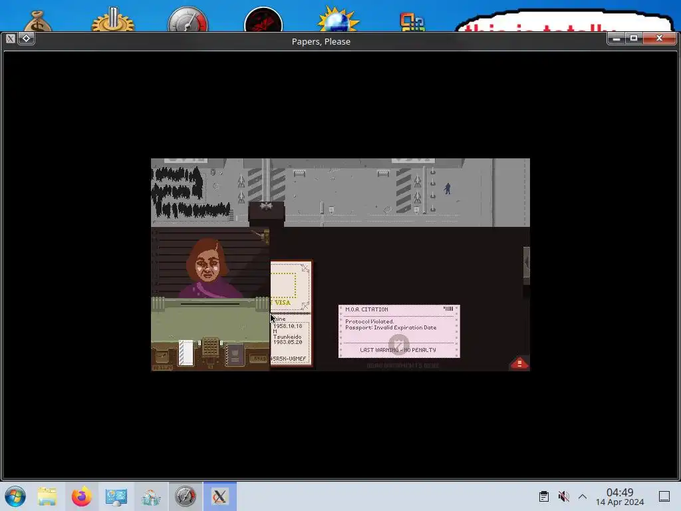This screenshot has height=511, width=681.
Task: Click the waiting queue of people outside
Action: click(x=190, y=192)
